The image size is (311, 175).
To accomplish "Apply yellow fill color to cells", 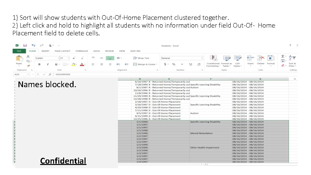I will point(74,64).
